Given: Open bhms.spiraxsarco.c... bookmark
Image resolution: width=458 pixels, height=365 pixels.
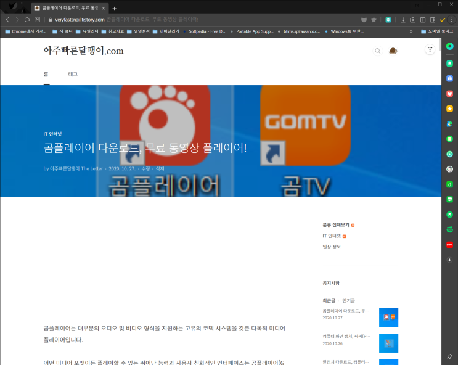Looking at the screenshot, I should (x=299, y=31).
